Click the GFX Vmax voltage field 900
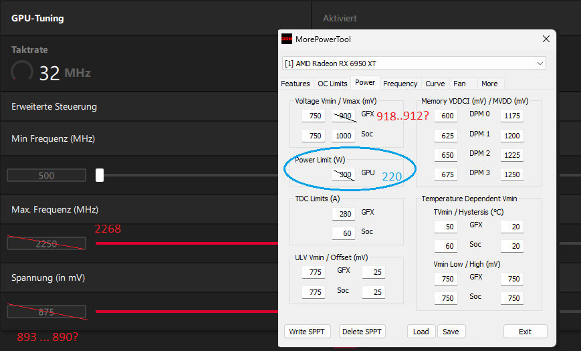The image size is (581, 351). coord(344,116)
